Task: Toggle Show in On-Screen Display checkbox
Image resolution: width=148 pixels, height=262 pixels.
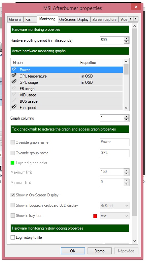Action: coord(13,195)
